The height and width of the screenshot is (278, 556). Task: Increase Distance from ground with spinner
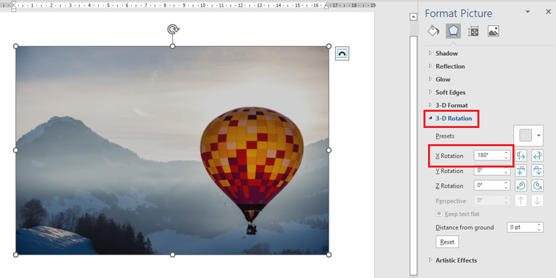[x=539, y=225]
